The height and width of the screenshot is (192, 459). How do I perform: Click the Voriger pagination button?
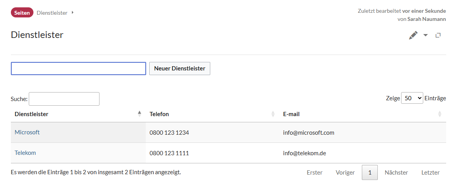click(345, 173)
